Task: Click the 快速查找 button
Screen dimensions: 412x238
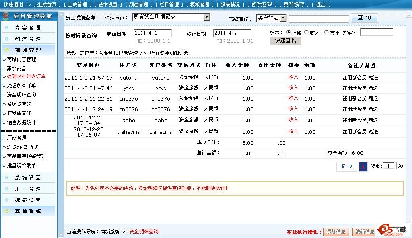Action: click(x=285, y=41)
